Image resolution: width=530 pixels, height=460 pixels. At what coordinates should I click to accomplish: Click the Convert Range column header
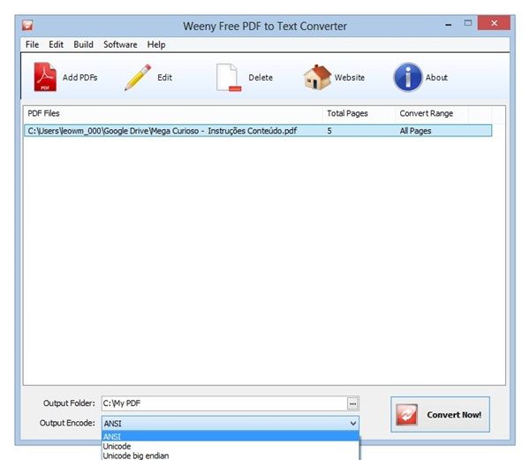click(427, 113)
